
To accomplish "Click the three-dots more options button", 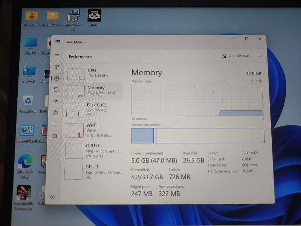I will coord(260,56).
